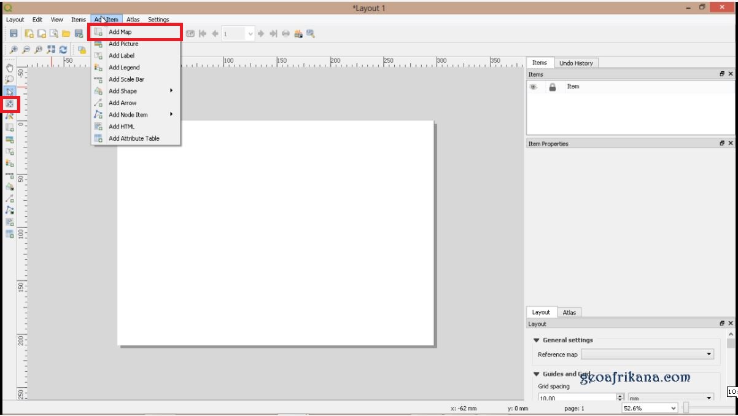The image size is (738, 416).
Task: Open the Reference map dropdown
Action: click(648, 355)
